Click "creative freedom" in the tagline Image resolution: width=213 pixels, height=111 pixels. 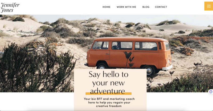[x=109, y=106]
